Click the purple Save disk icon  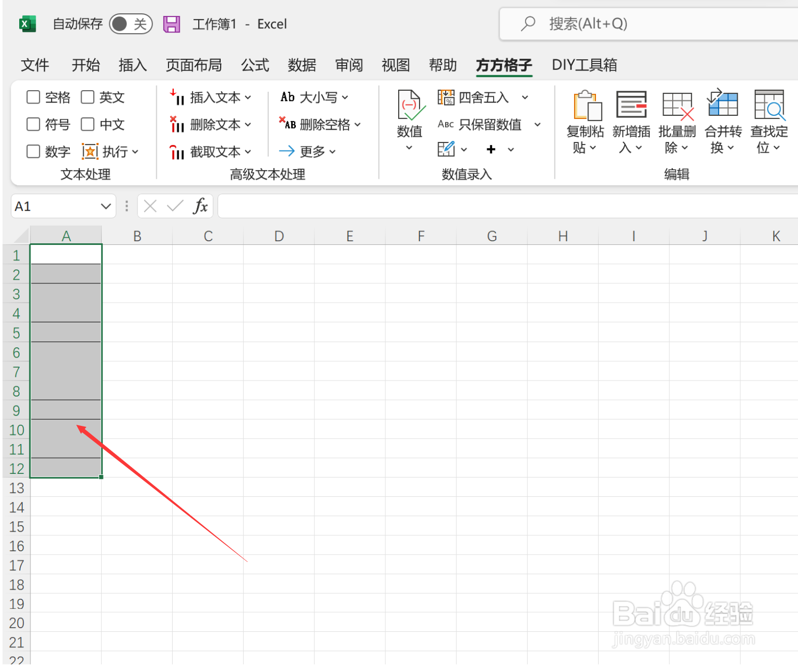click(172, 24)
